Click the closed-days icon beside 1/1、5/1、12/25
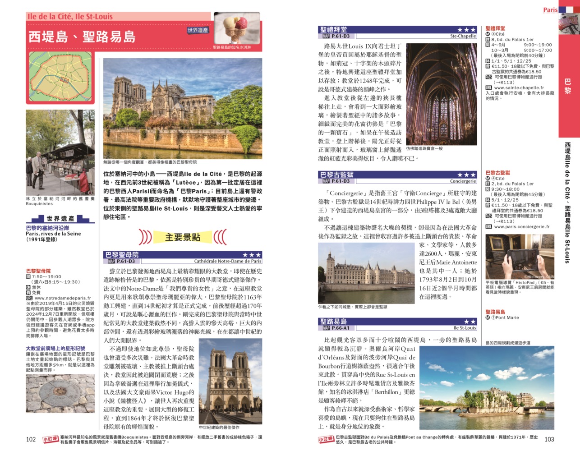 pos(488,61)
